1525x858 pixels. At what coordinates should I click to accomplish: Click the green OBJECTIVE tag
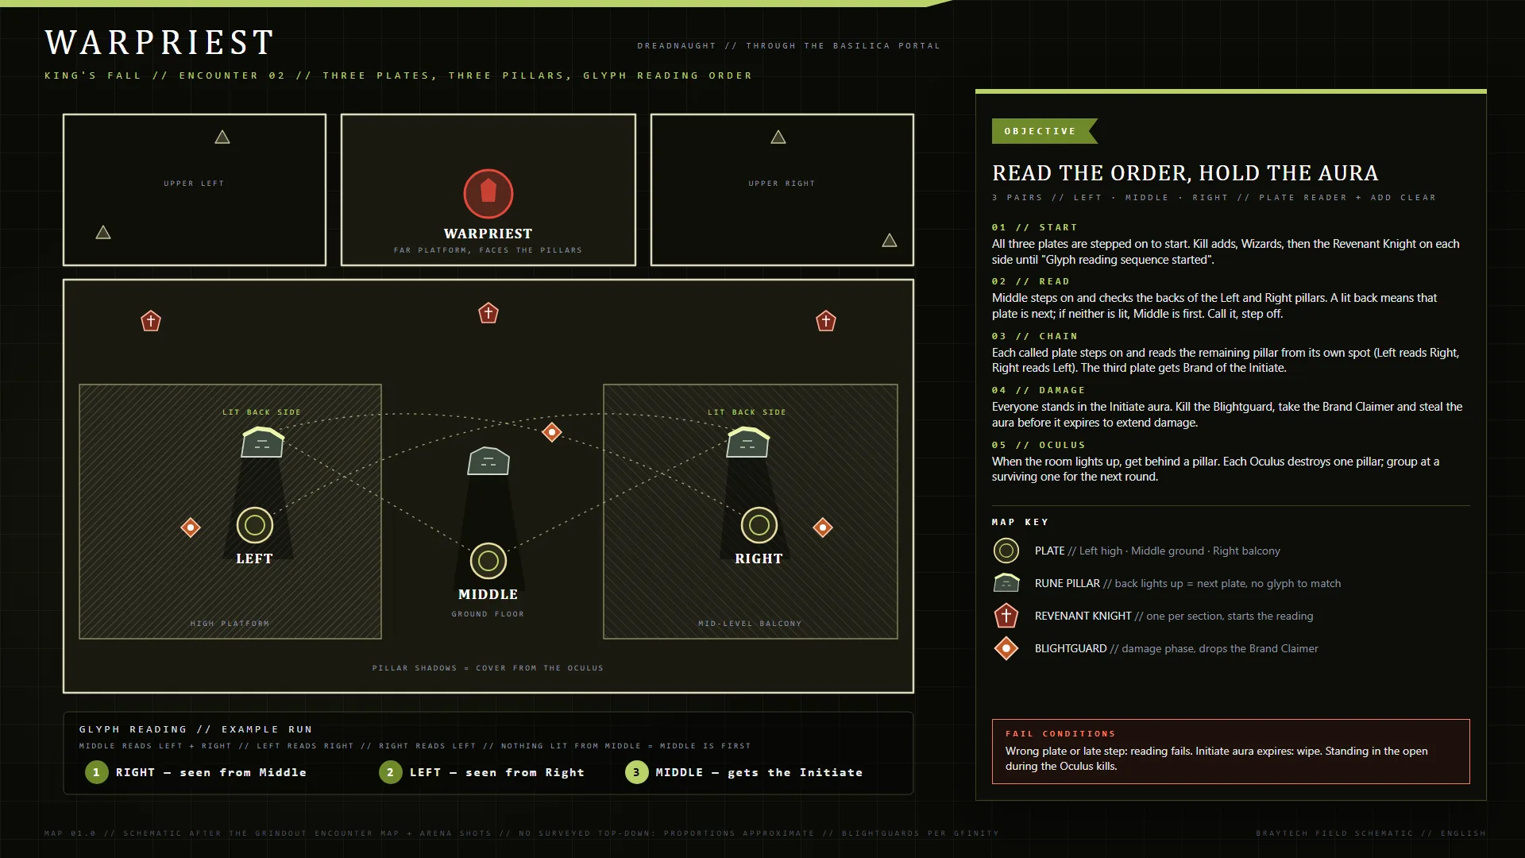click(1044, 131)
